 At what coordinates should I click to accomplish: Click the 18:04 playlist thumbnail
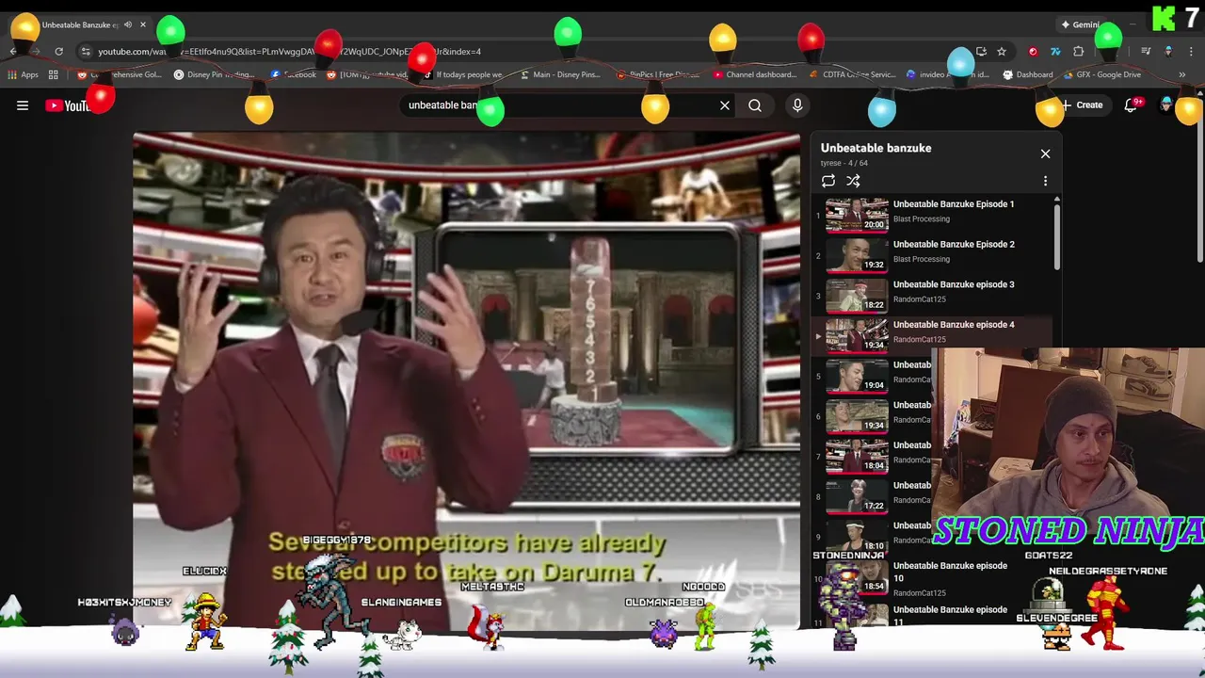coord(857,456)
